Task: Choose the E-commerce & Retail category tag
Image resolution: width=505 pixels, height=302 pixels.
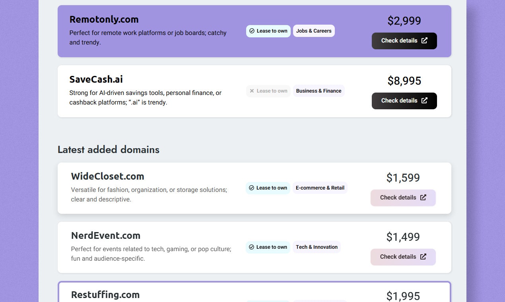Action: click(320, 188)
